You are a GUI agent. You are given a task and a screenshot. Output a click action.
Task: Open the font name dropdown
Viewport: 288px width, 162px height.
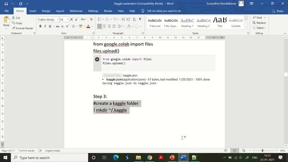(x=58, y=19)
